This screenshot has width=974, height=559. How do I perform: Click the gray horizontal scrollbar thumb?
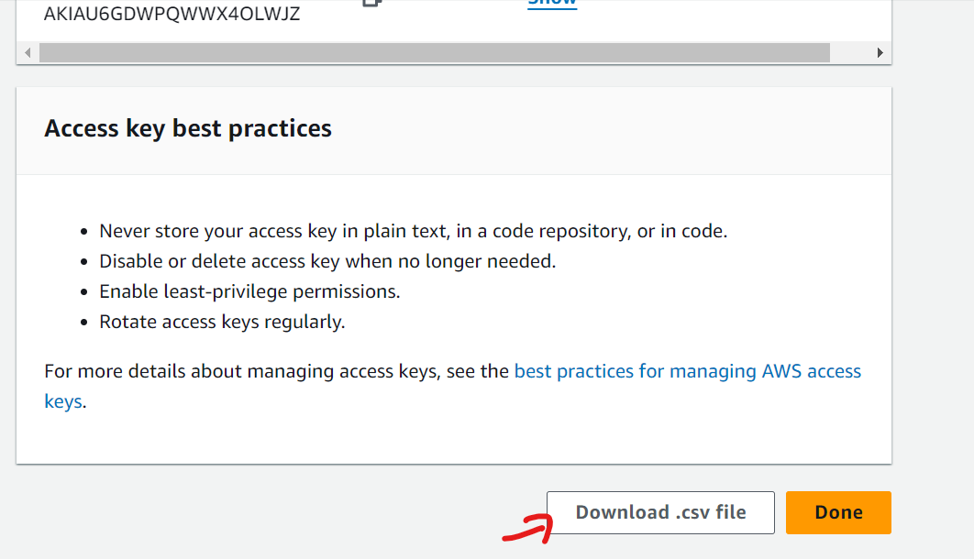coord(433,53)
